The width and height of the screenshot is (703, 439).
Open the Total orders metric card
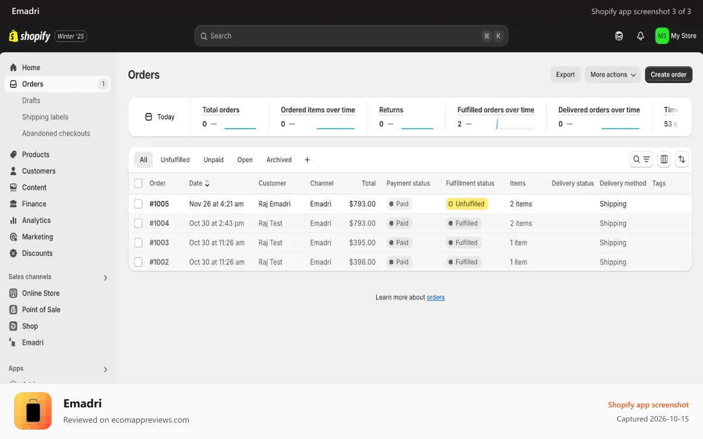click(x=230, y=117)
